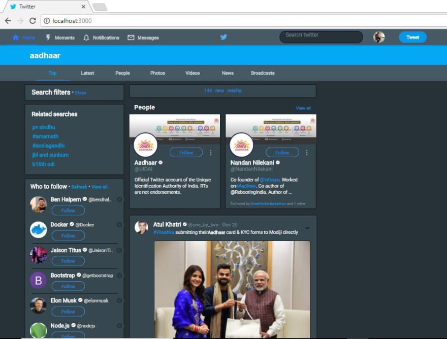The image size is (447, 339).
Task: Focus the Search twitter field
Action: point(321,37)
